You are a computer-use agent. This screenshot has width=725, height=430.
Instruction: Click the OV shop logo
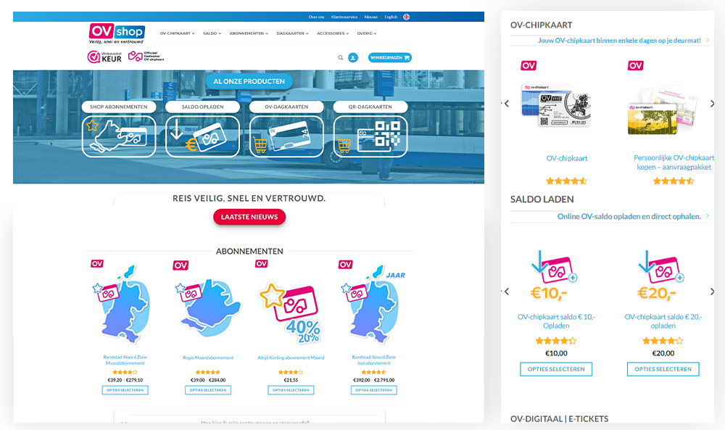pos(116,33)
